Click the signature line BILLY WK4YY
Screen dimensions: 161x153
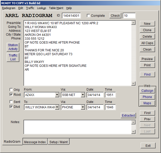pos(35,62)
